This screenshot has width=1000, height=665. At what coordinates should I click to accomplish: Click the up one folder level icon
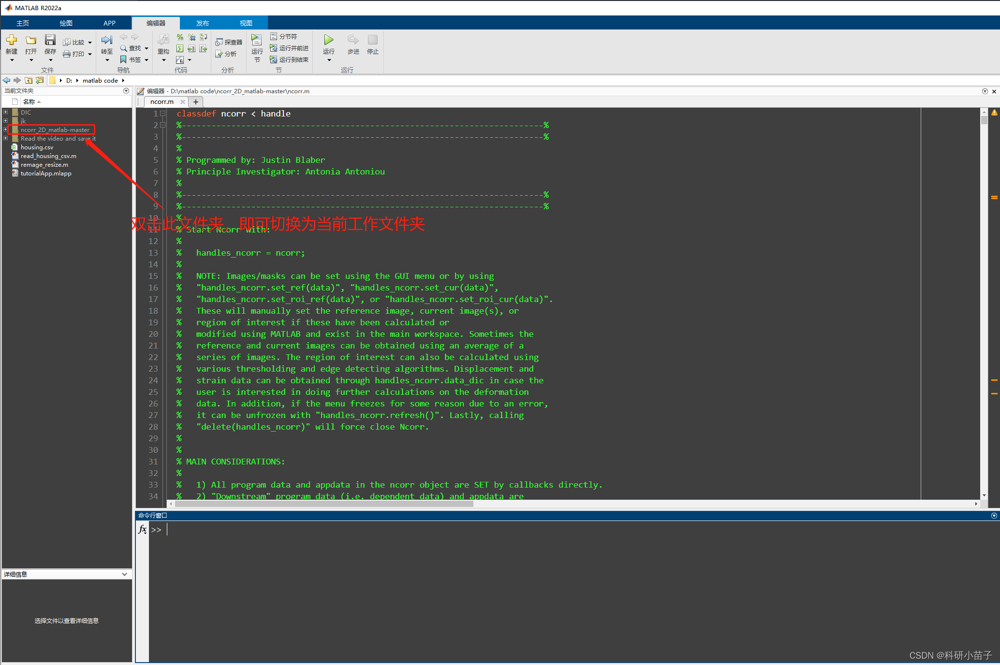pos(29,80)
